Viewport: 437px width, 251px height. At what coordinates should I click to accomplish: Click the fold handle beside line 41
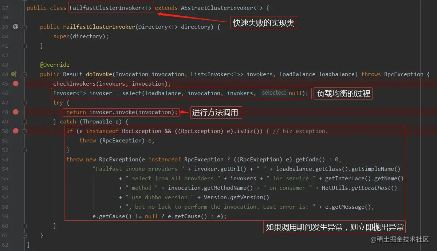coord(24,46)
